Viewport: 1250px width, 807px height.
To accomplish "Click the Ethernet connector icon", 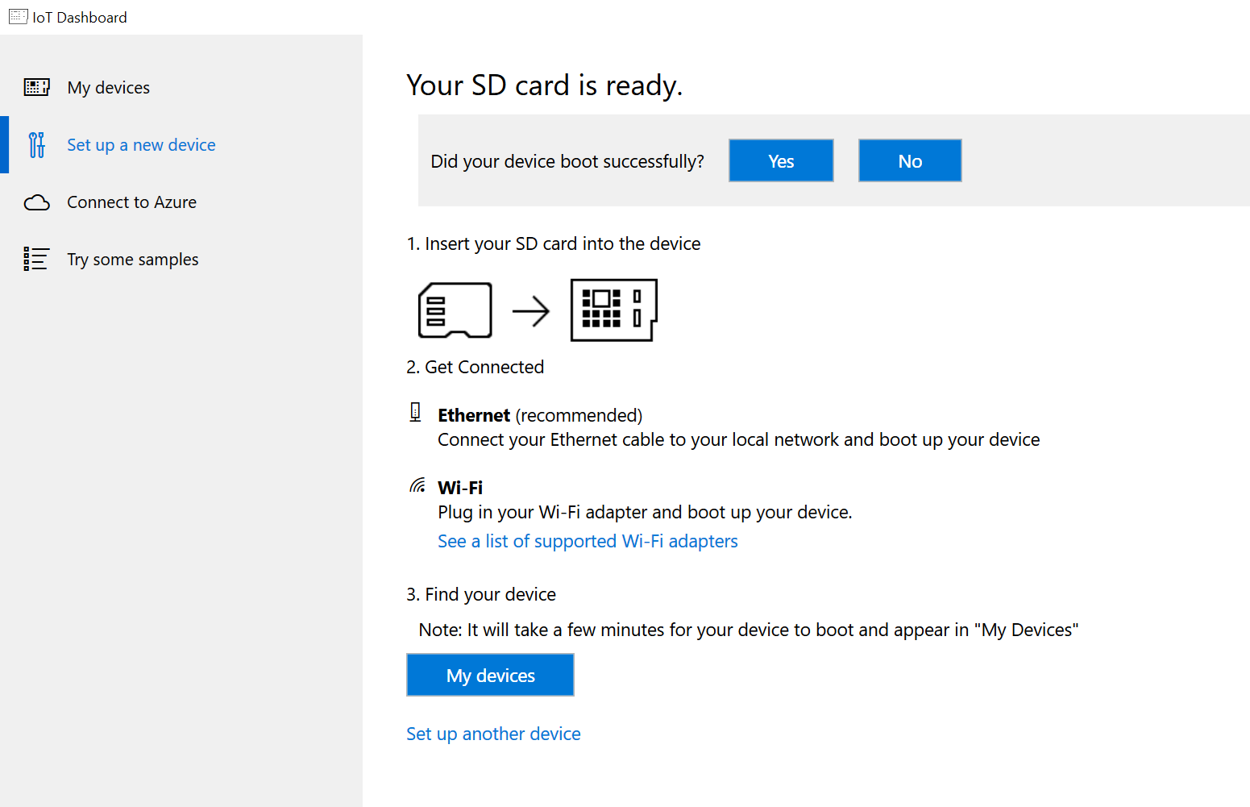I will point(415,413).
